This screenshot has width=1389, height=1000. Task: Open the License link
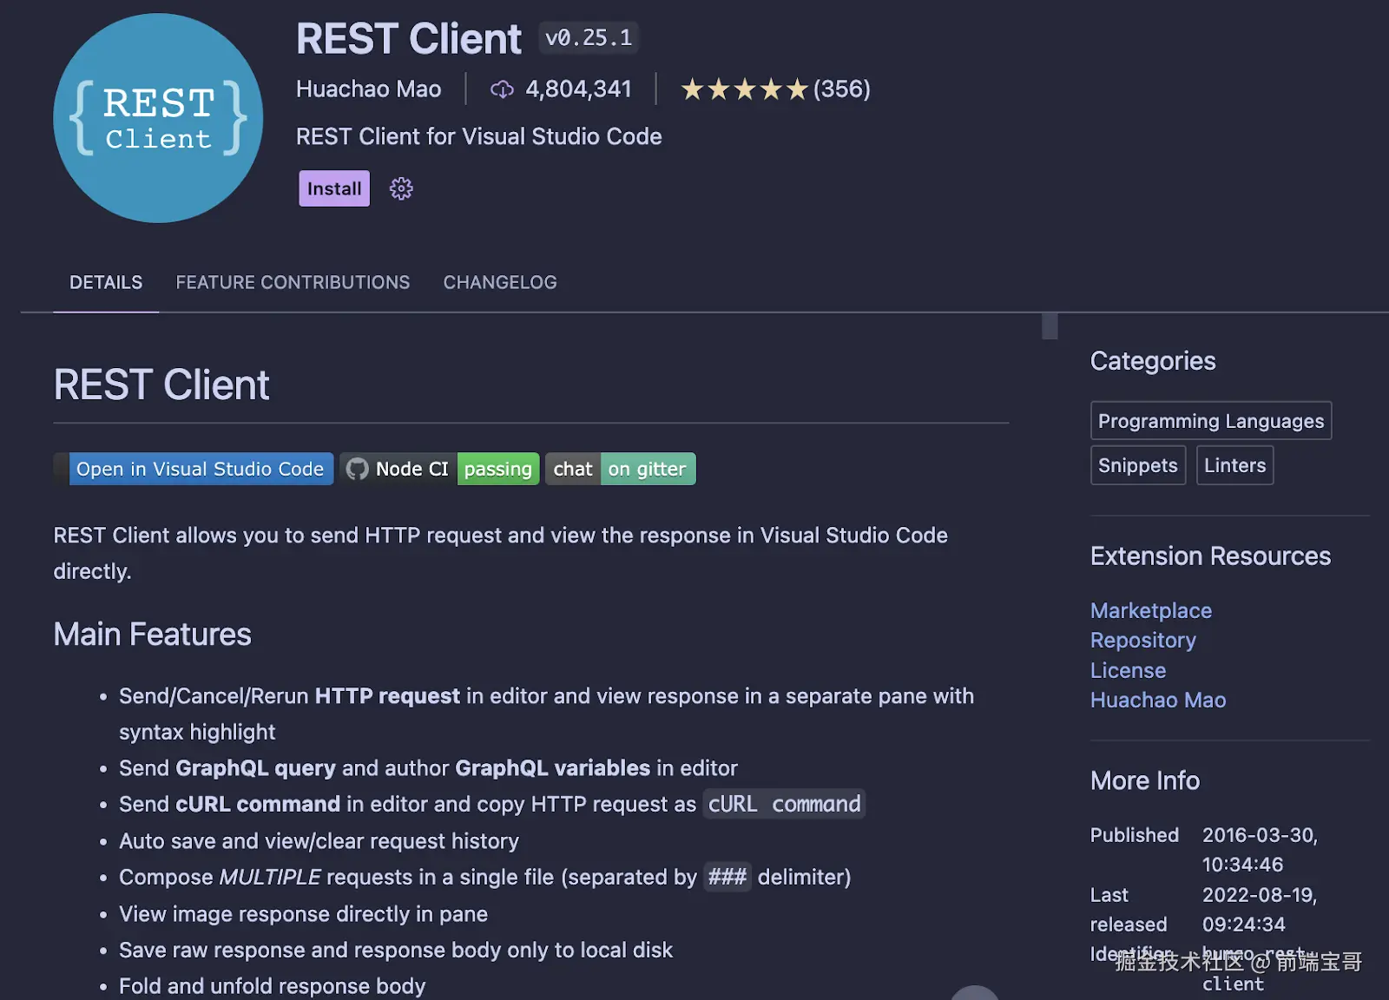point(1128,670)
